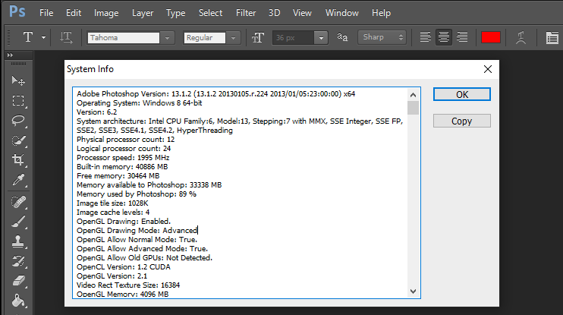
Task: Open the Filter menu
Action: click(246, 13)
